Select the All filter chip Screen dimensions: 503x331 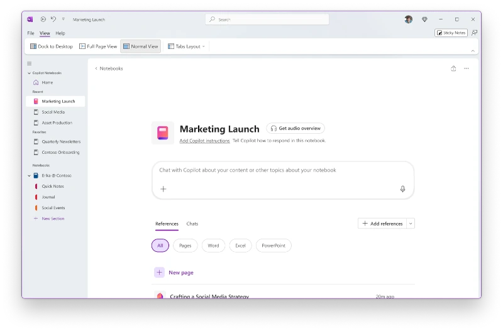(x=160, y=246)
